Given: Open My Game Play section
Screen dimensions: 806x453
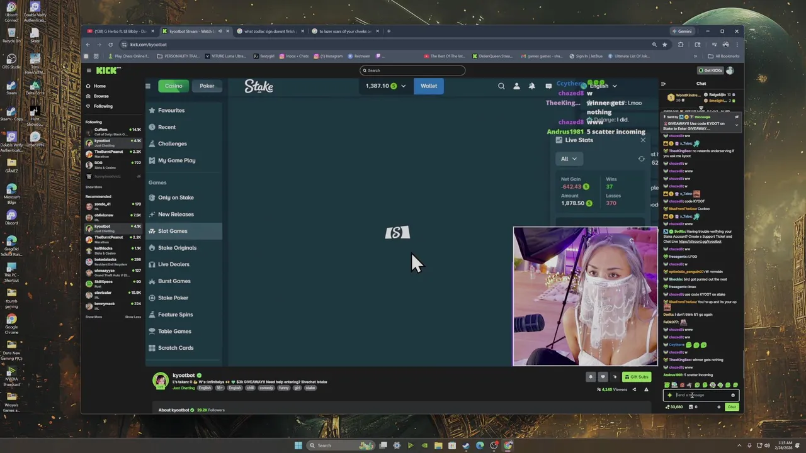Looking at the screenshot, I should pyautogui.click(x=184, y=160).
